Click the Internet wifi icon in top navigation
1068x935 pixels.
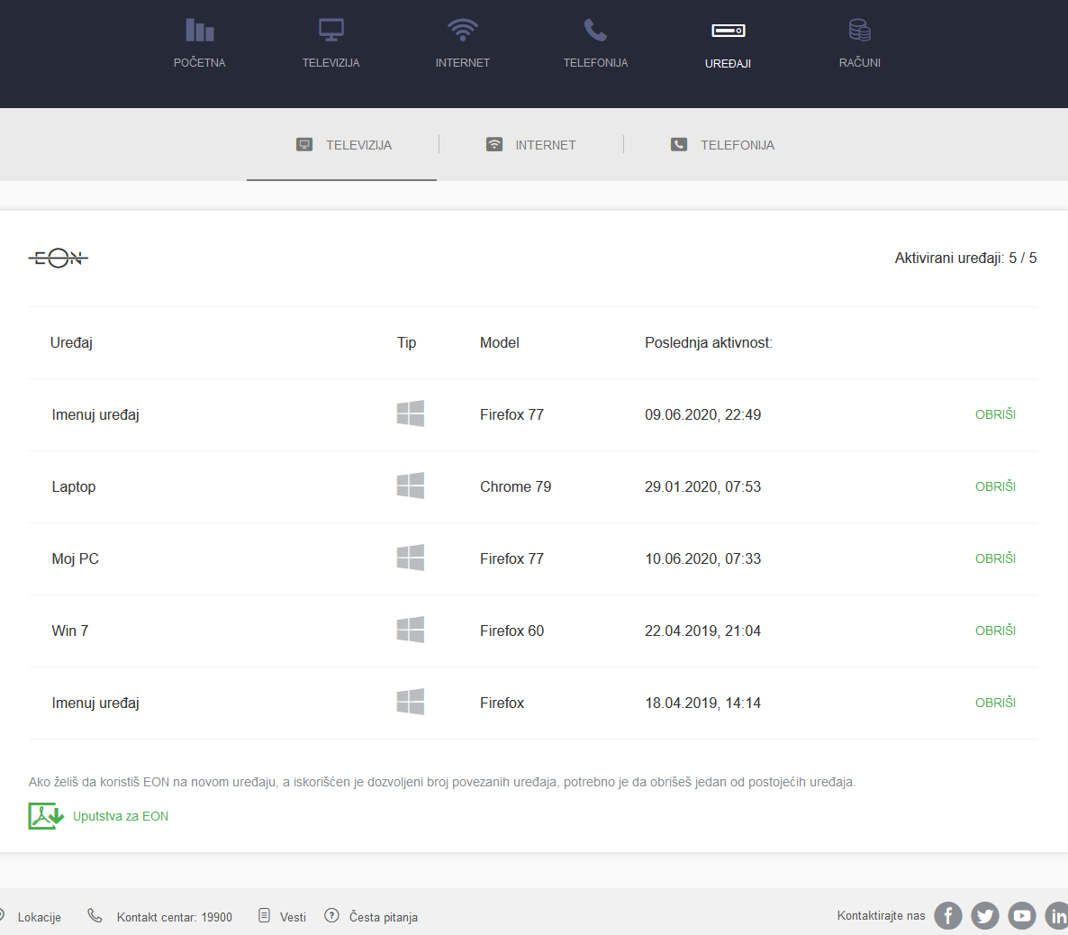click(x=463, y=30)
